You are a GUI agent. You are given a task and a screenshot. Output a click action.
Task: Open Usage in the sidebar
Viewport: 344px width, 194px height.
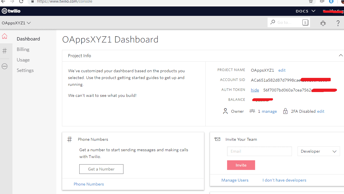tap(23, 60)
